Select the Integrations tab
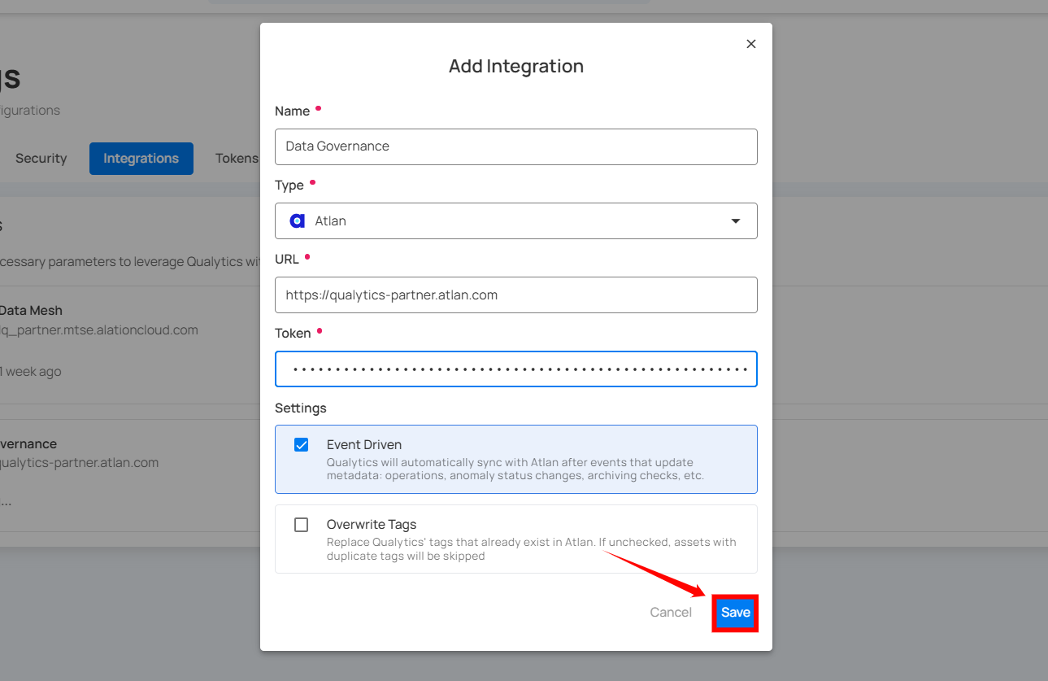The height and width of the screenshot is (681, 1048). click(141, 159)
